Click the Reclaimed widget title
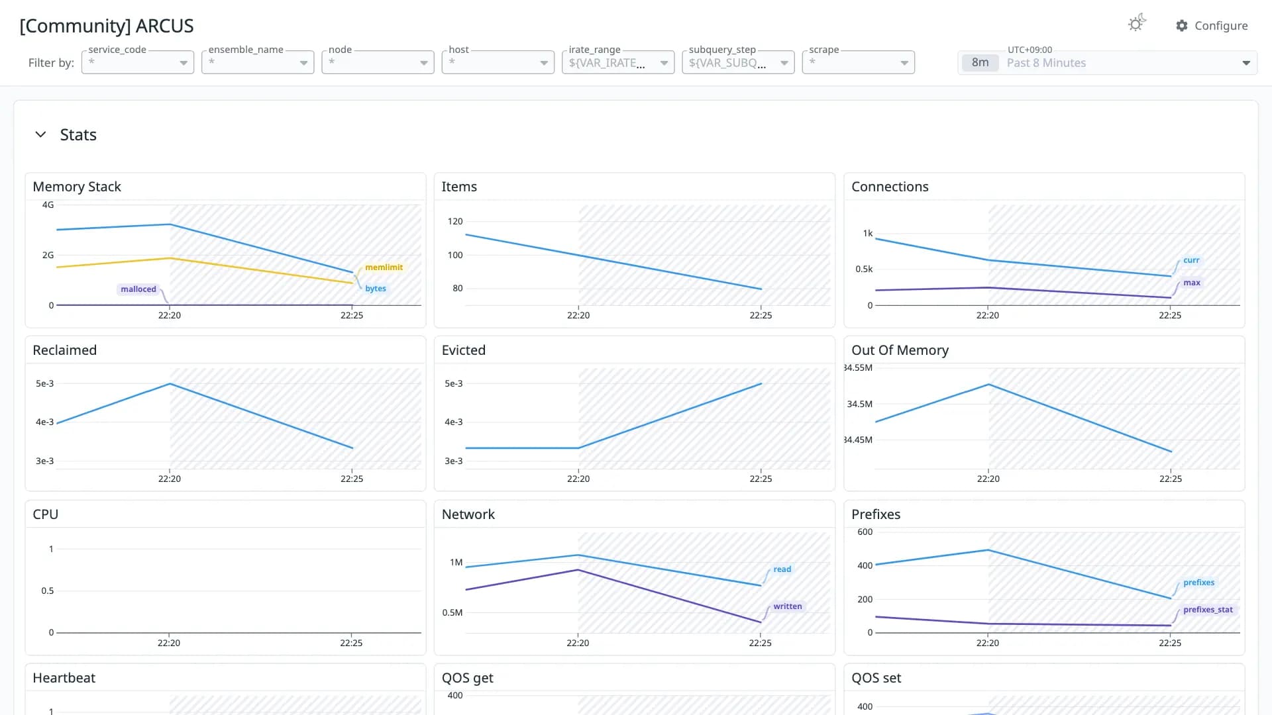This screenshot has height=715, width=1272. 64,350
